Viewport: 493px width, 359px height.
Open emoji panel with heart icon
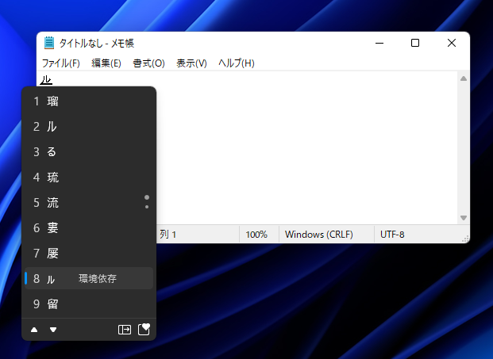coord(144,329)
